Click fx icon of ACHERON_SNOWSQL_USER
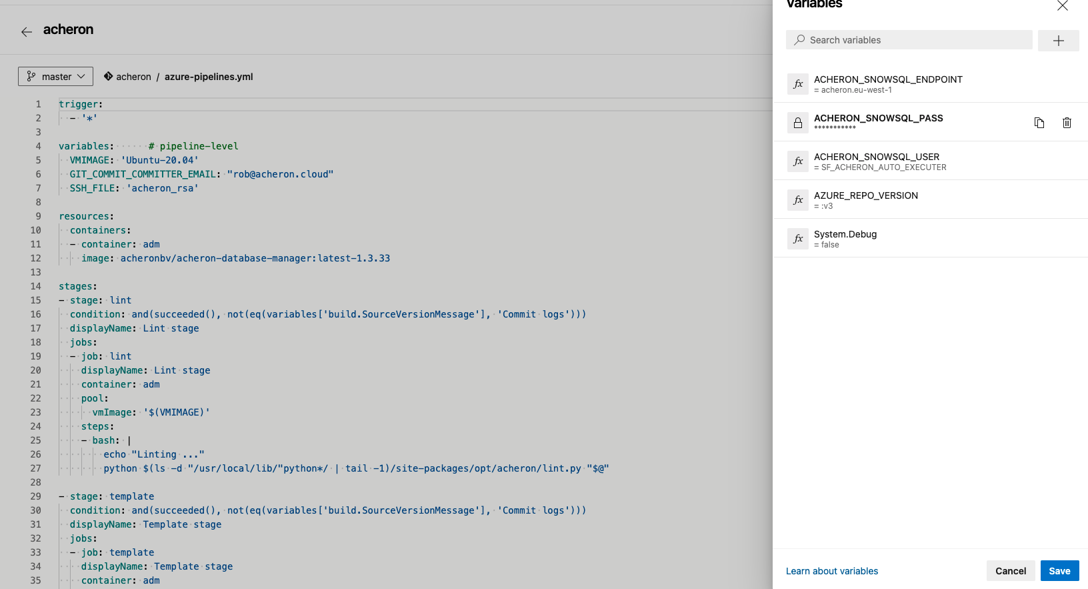1088x589 pixels. 798,161
